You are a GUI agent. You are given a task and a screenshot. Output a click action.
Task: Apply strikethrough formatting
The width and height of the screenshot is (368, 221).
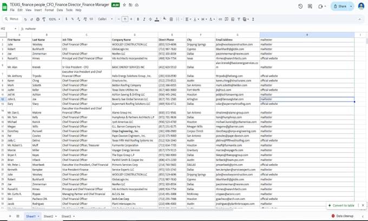[x=150, y=19]
